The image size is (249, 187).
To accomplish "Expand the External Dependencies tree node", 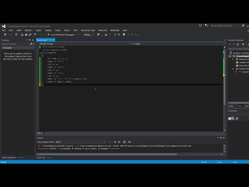I will 233,59.
